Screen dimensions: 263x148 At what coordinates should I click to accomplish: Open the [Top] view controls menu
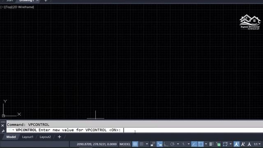(9, 7)
